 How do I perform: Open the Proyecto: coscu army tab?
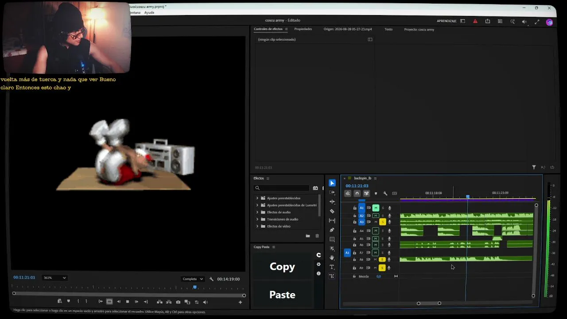419,30
